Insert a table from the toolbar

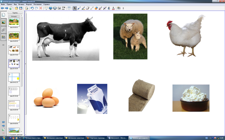pos(69,8)
